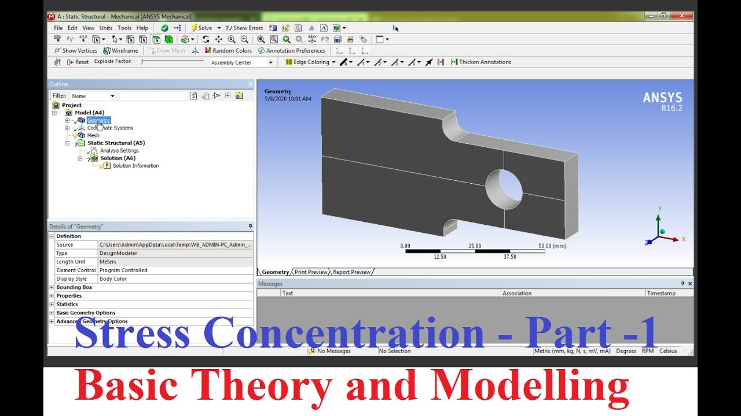
Task: Click the Reset explode button
Action: (77, 62)
